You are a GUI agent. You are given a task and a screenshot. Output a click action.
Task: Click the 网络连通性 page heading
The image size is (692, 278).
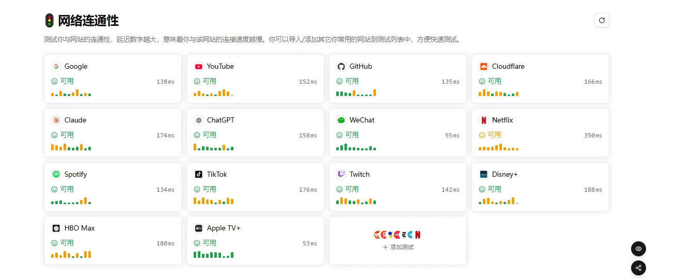click(88, 21)
